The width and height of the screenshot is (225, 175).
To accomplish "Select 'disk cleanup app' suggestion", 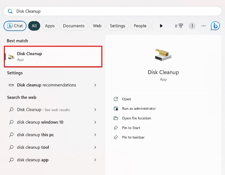I will pos(53,160).
